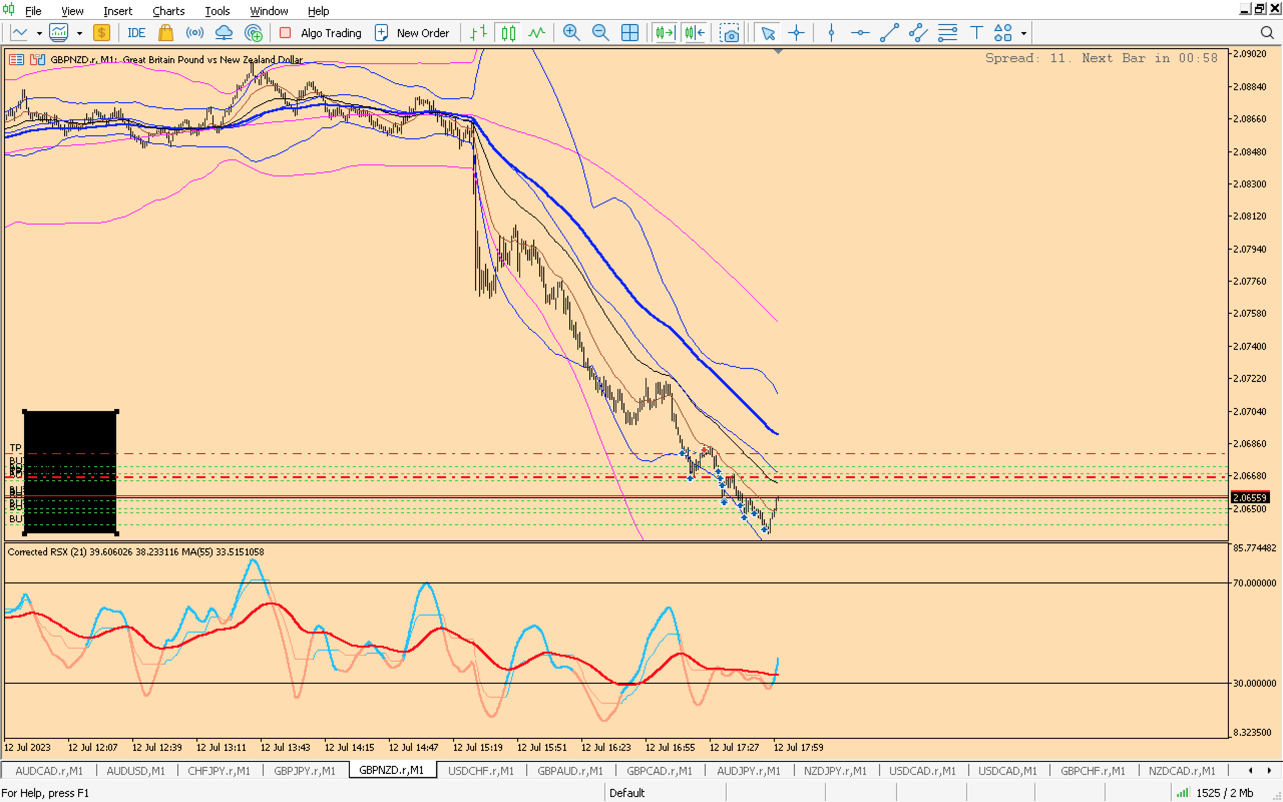Image resolution: width=1283 pixels, height=802 pixels.
Task: Click the Zoom In magnifier icon
Action: click(x=571, y=33)
